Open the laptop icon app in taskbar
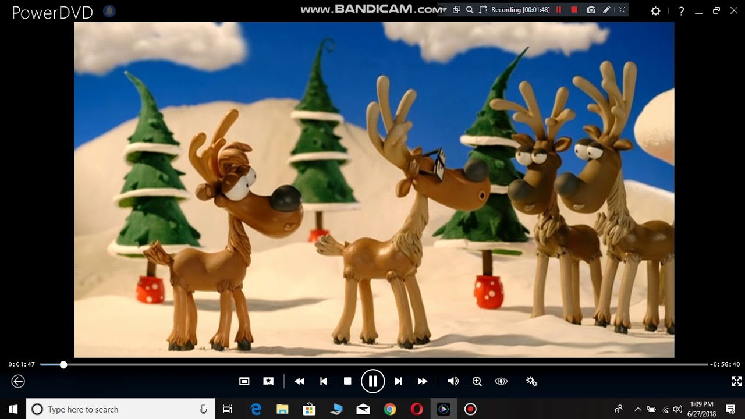 tap(336, 409)
